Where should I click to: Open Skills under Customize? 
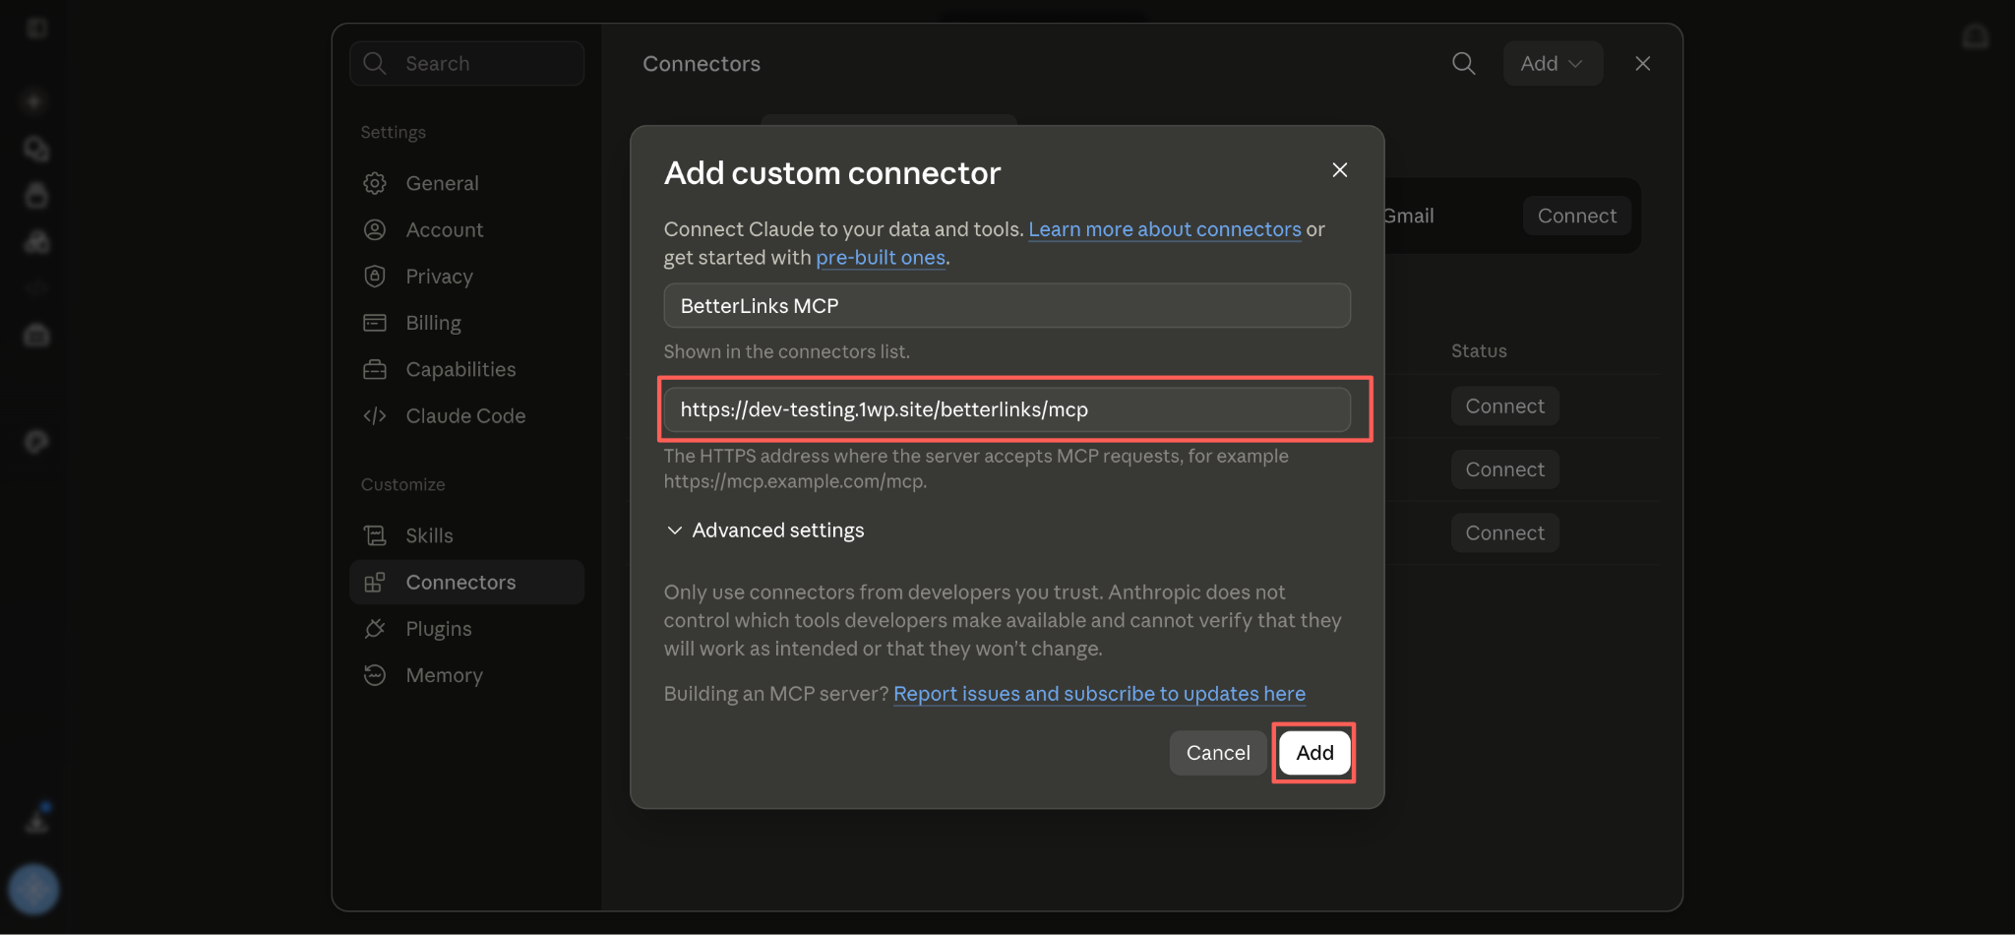point(466,535)
